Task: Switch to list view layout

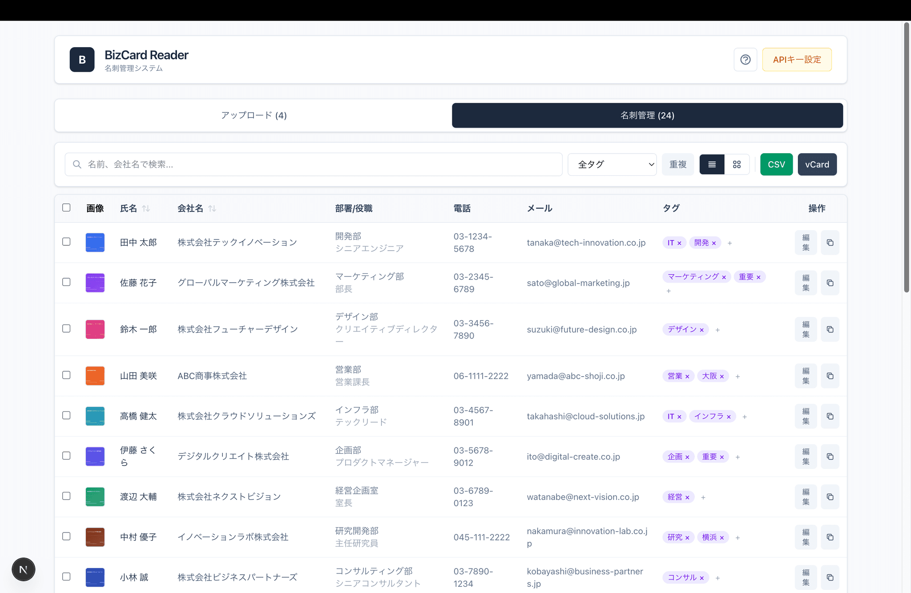Action: [x=712, y=164]
